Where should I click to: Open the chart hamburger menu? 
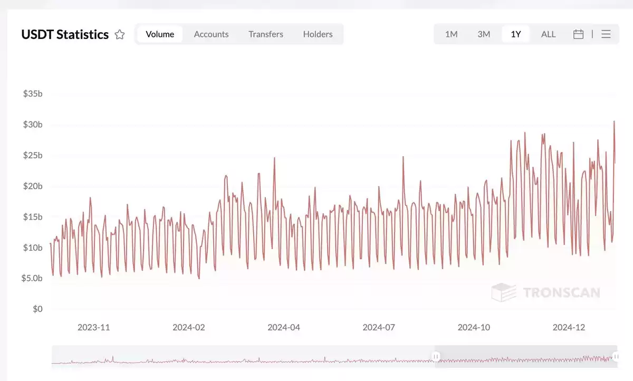(x=606, y=34)
